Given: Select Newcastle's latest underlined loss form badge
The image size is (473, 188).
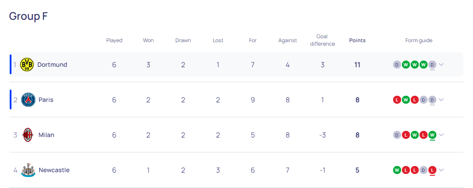Looking at the screenshot, I should coord(432,170).
